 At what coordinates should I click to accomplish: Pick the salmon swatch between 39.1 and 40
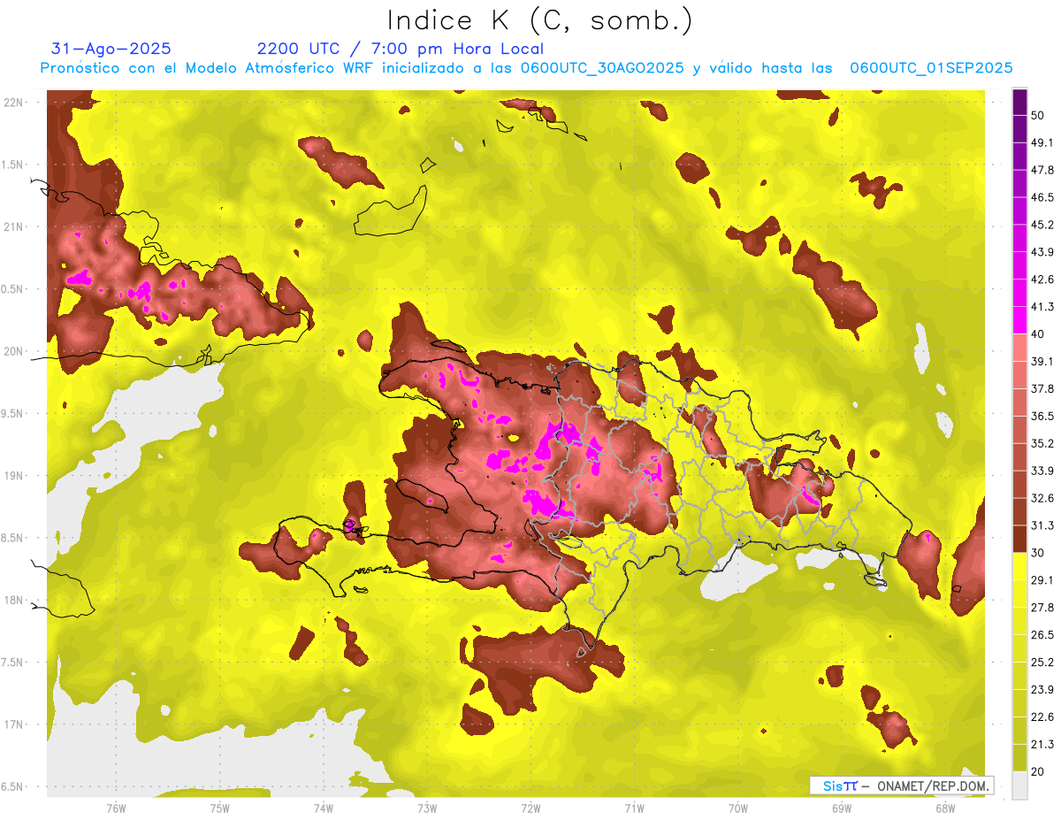tap(1019, 348)
